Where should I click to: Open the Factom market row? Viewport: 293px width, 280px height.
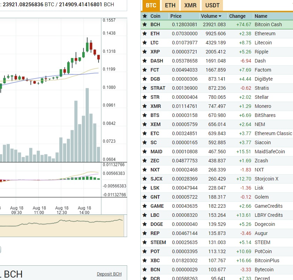[x=217, y=70]
